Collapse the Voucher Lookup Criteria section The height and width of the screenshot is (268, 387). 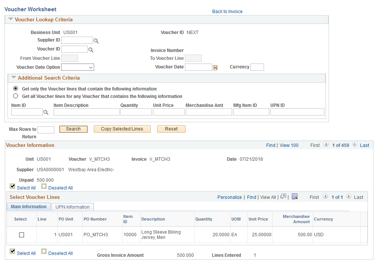[x=10, y=19]
